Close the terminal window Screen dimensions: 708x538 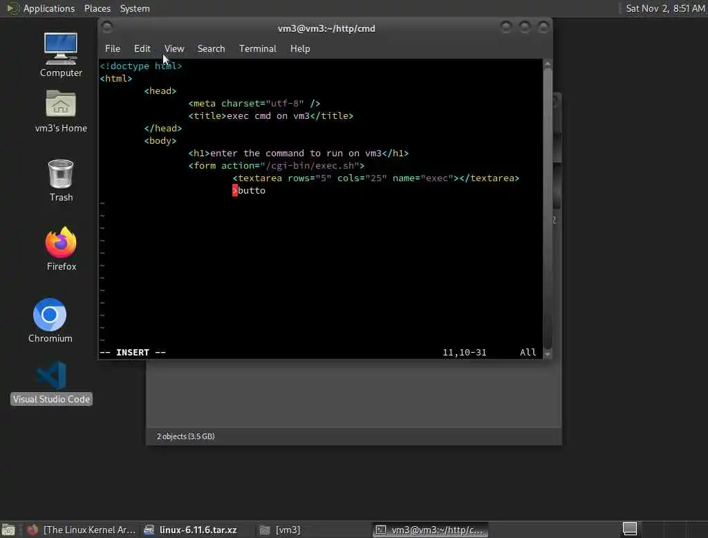[x=543, y=28]
